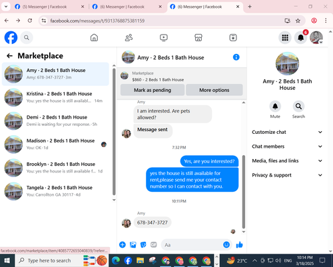Attach a photo file icon
This screenshot has height=267, width=333.
[x=133, y=245]
